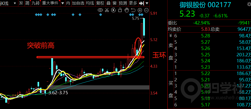251x109 pixels.
Task: Toggle the eye visibility icon on chart
Action: pos(100,10)
